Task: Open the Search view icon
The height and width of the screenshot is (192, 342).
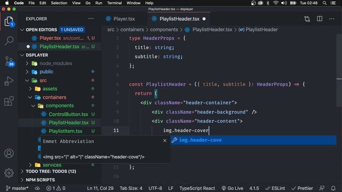Action: pos(9,41)
